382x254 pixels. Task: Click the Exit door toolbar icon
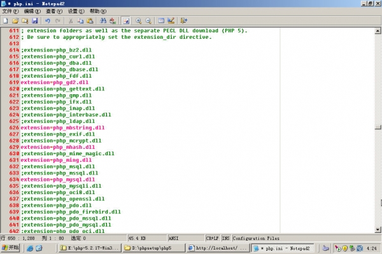tap(184, 21)
